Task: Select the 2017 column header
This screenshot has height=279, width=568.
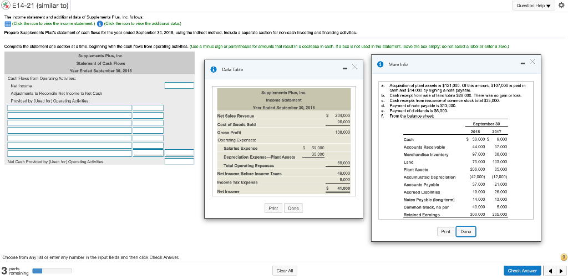Action: click(x=496, y=132)
